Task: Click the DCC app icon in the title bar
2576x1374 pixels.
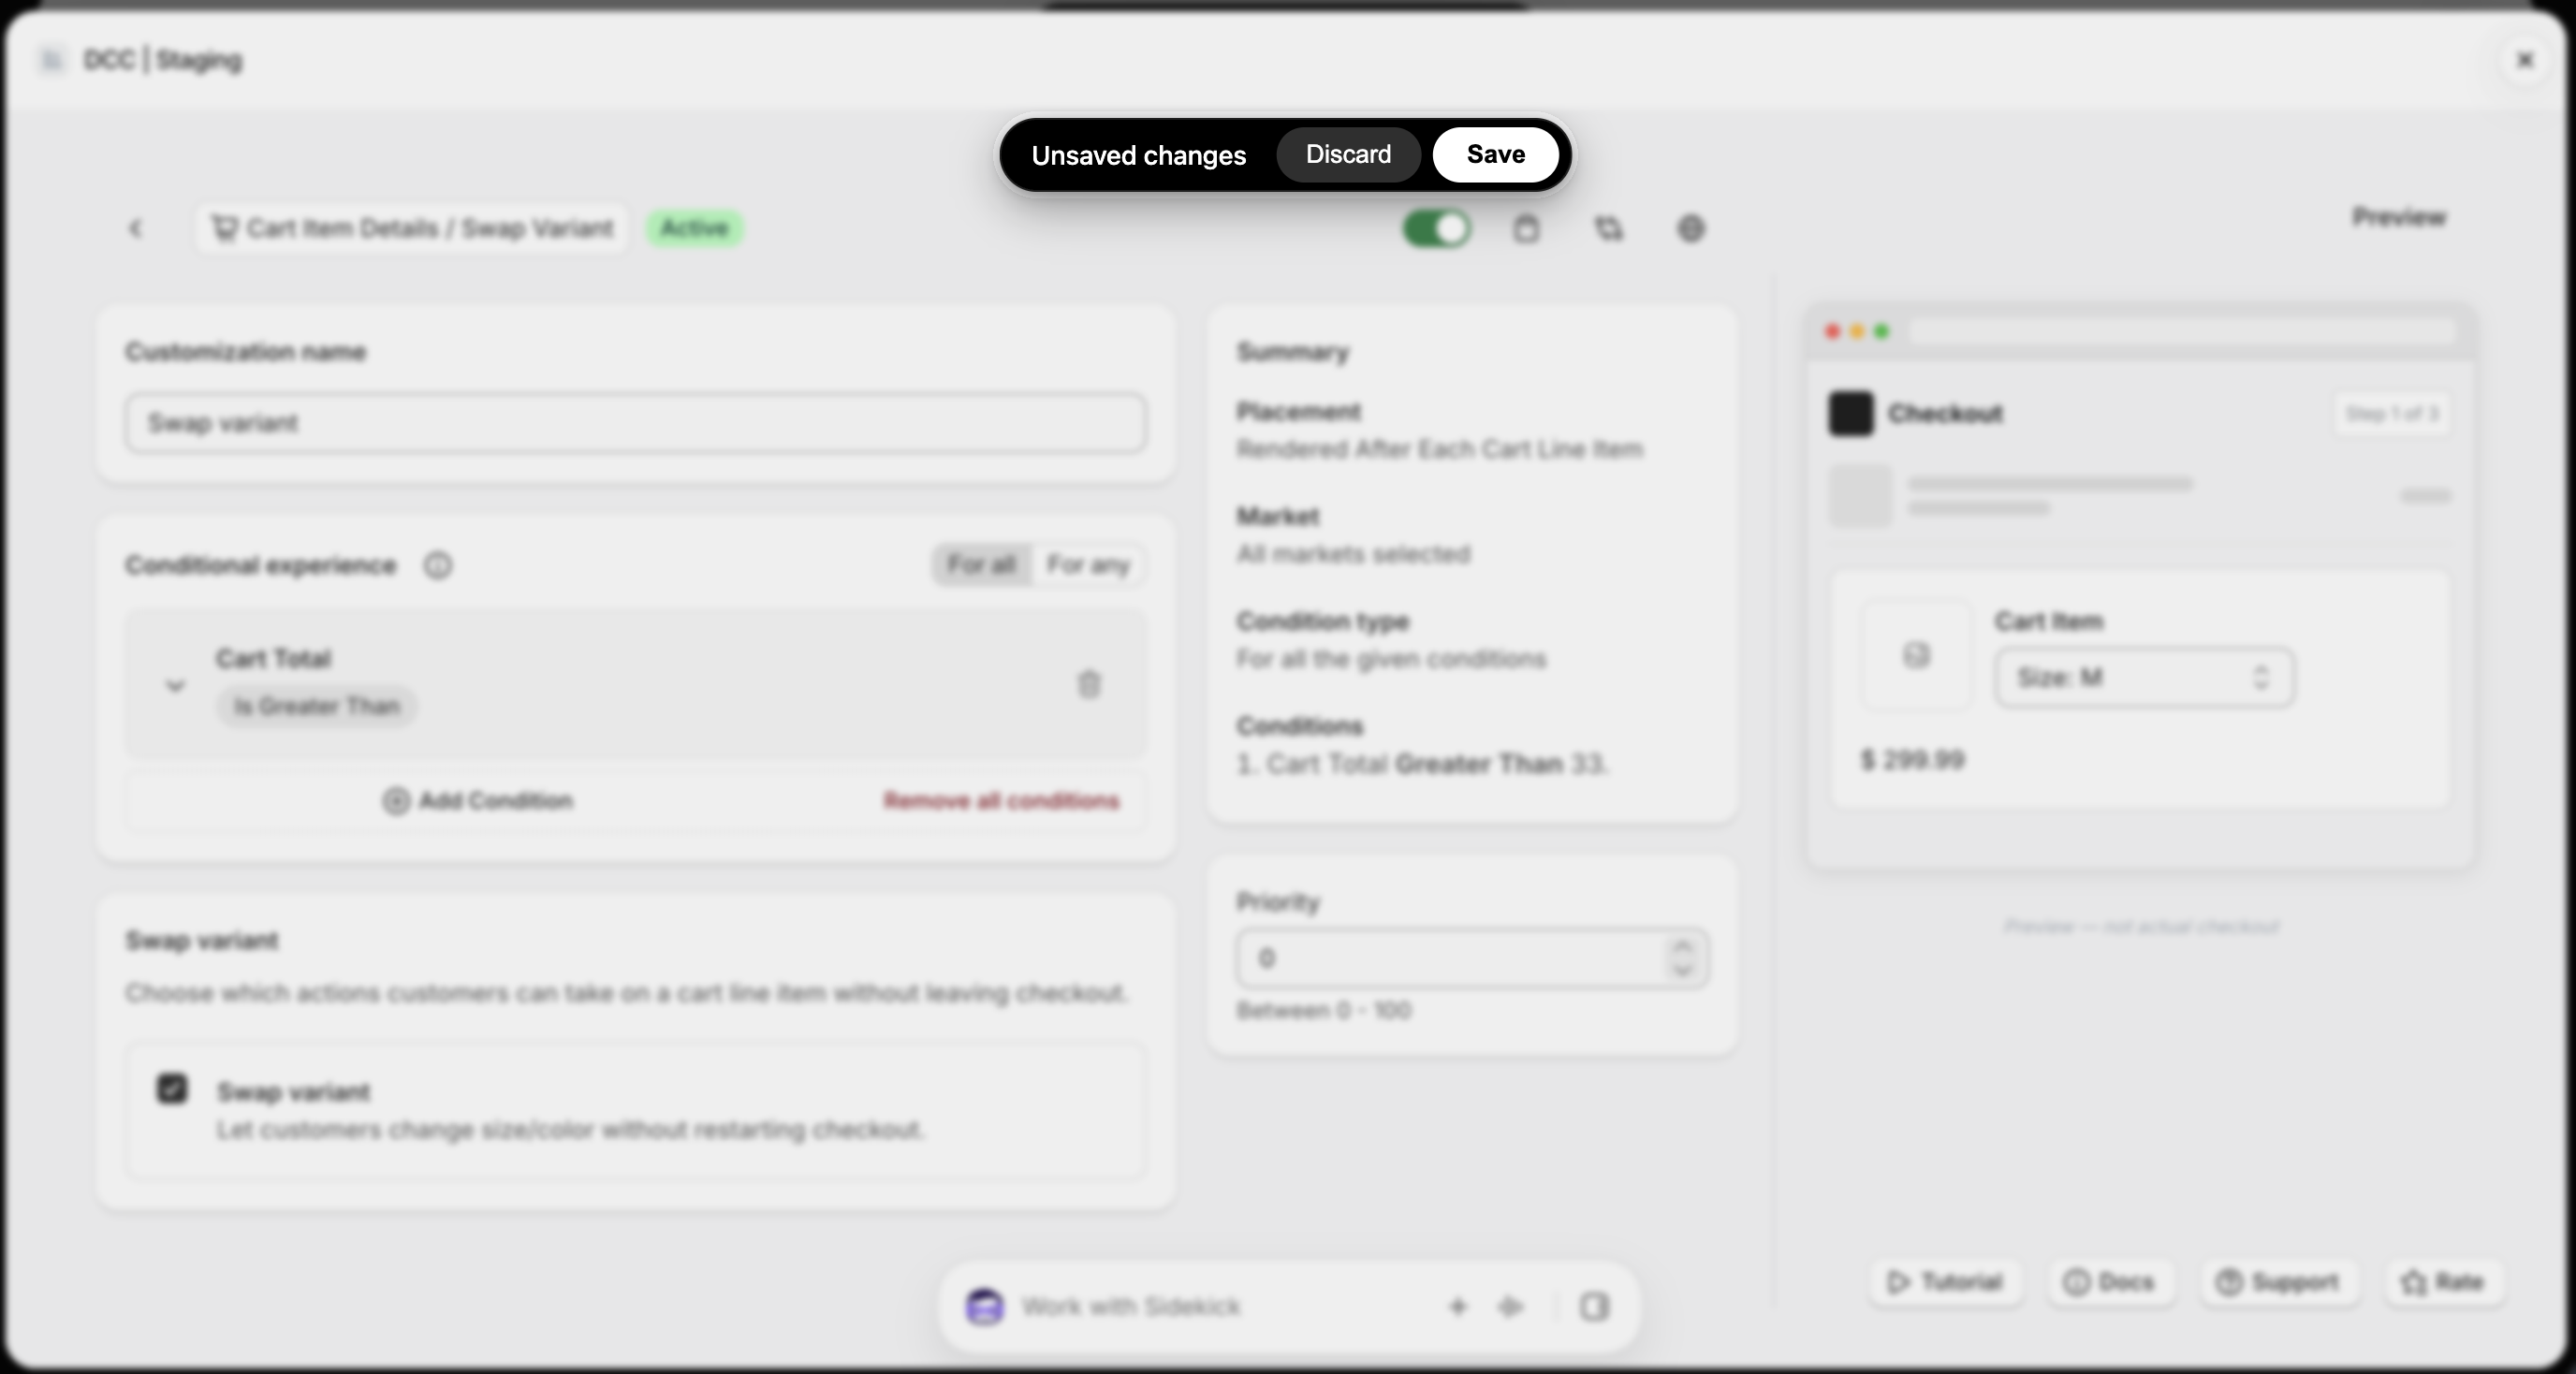Action: (x=52, y=60)
